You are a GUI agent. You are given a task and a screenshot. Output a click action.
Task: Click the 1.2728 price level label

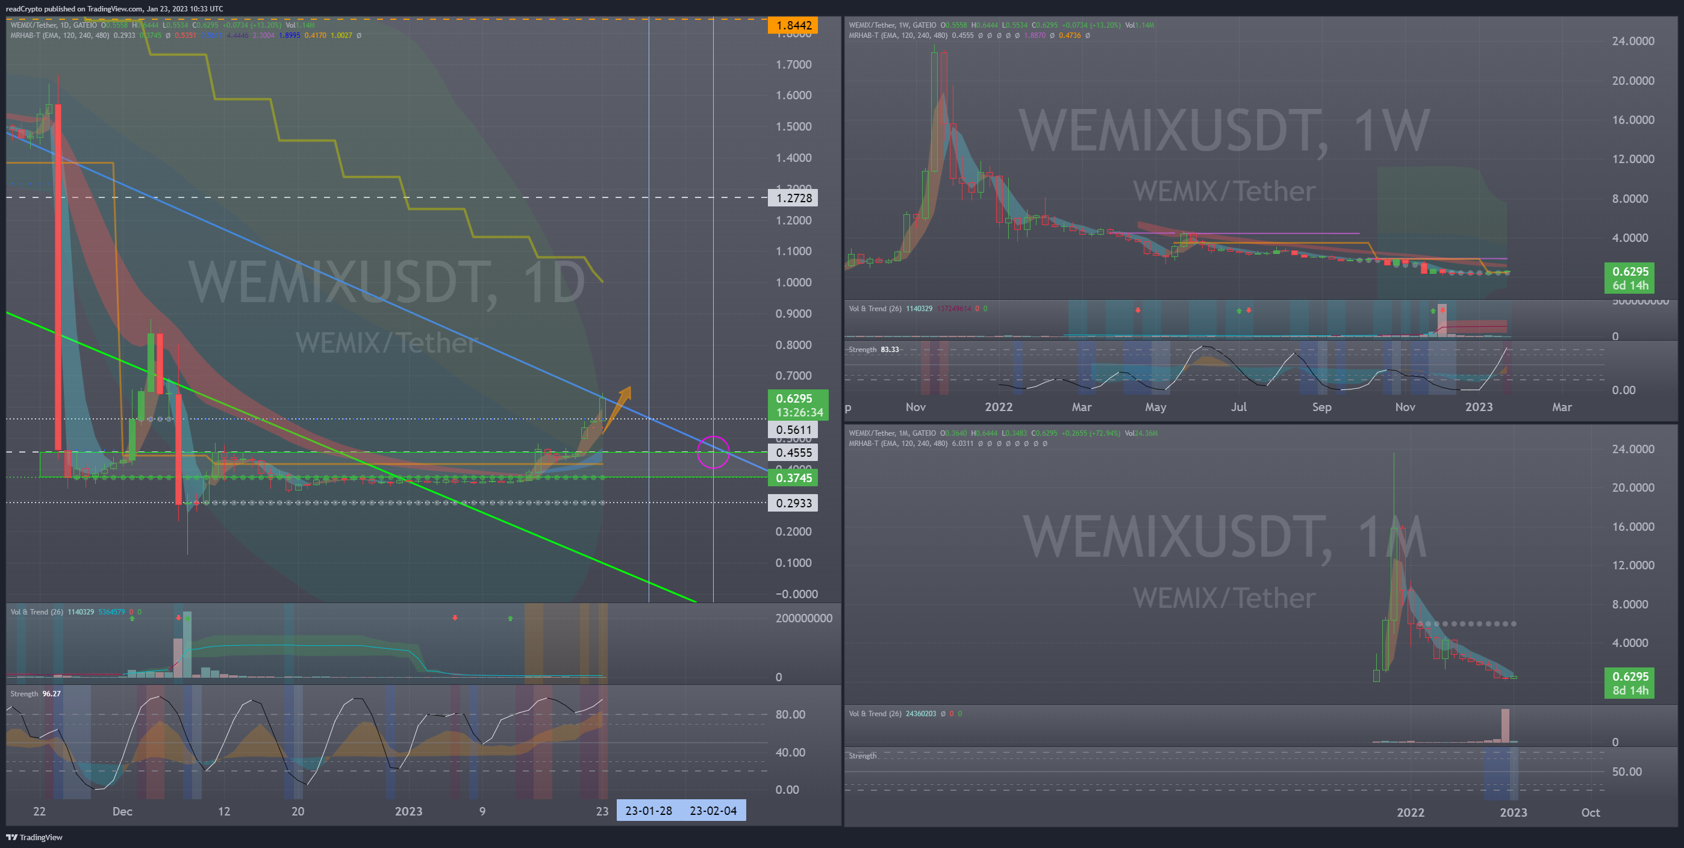tap(793, 198)
